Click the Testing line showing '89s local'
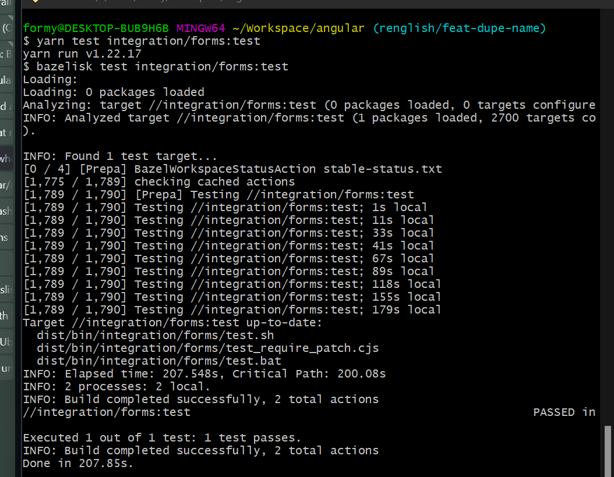 click(x=228, y=272)
